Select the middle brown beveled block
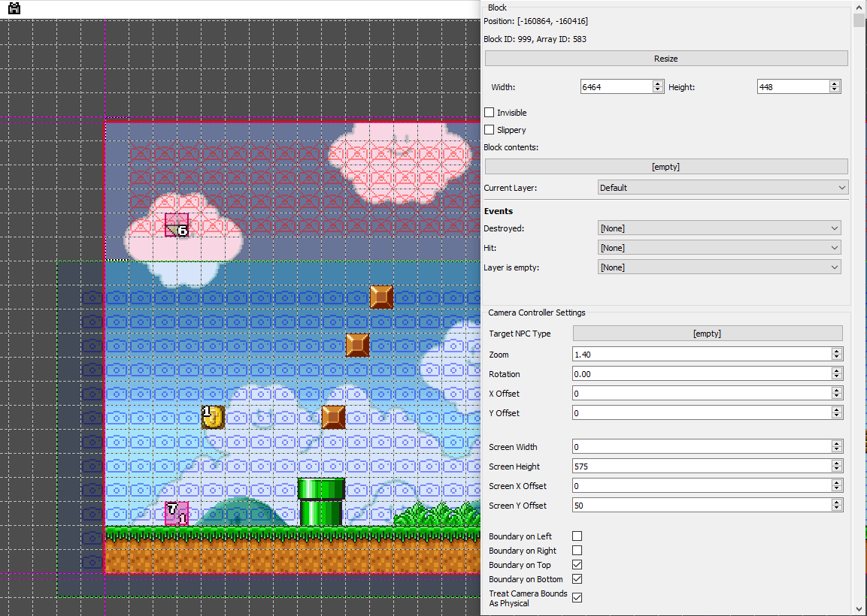Viewport: 867px width, 616px height. (357, 346)
